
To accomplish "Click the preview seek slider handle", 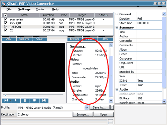I will (x=5, y=95).
